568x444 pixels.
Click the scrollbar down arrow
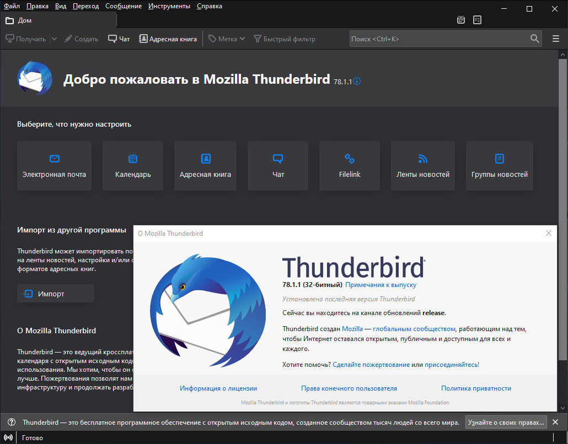(x=562, y=408)
